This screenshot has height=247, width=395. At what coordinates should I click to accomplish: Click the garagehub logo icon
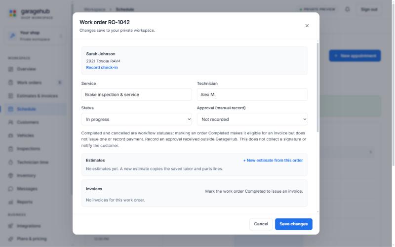pyautogui.click(x=13, y=13)
